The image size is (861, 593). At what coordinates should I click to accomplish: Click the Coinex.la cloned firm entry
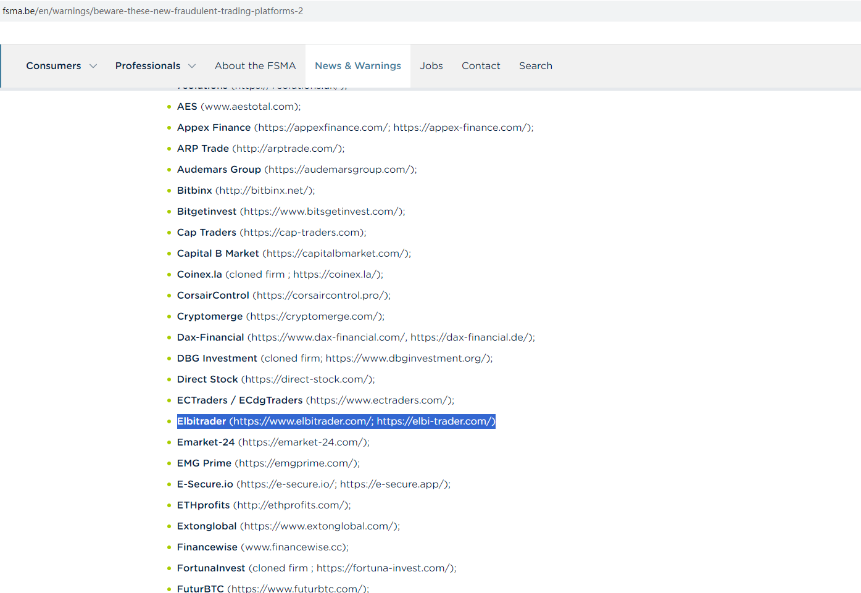tap(280, 275)
